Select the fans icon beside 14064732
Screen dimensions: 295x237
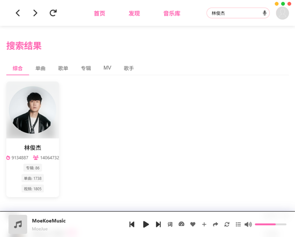coord(36,158)
